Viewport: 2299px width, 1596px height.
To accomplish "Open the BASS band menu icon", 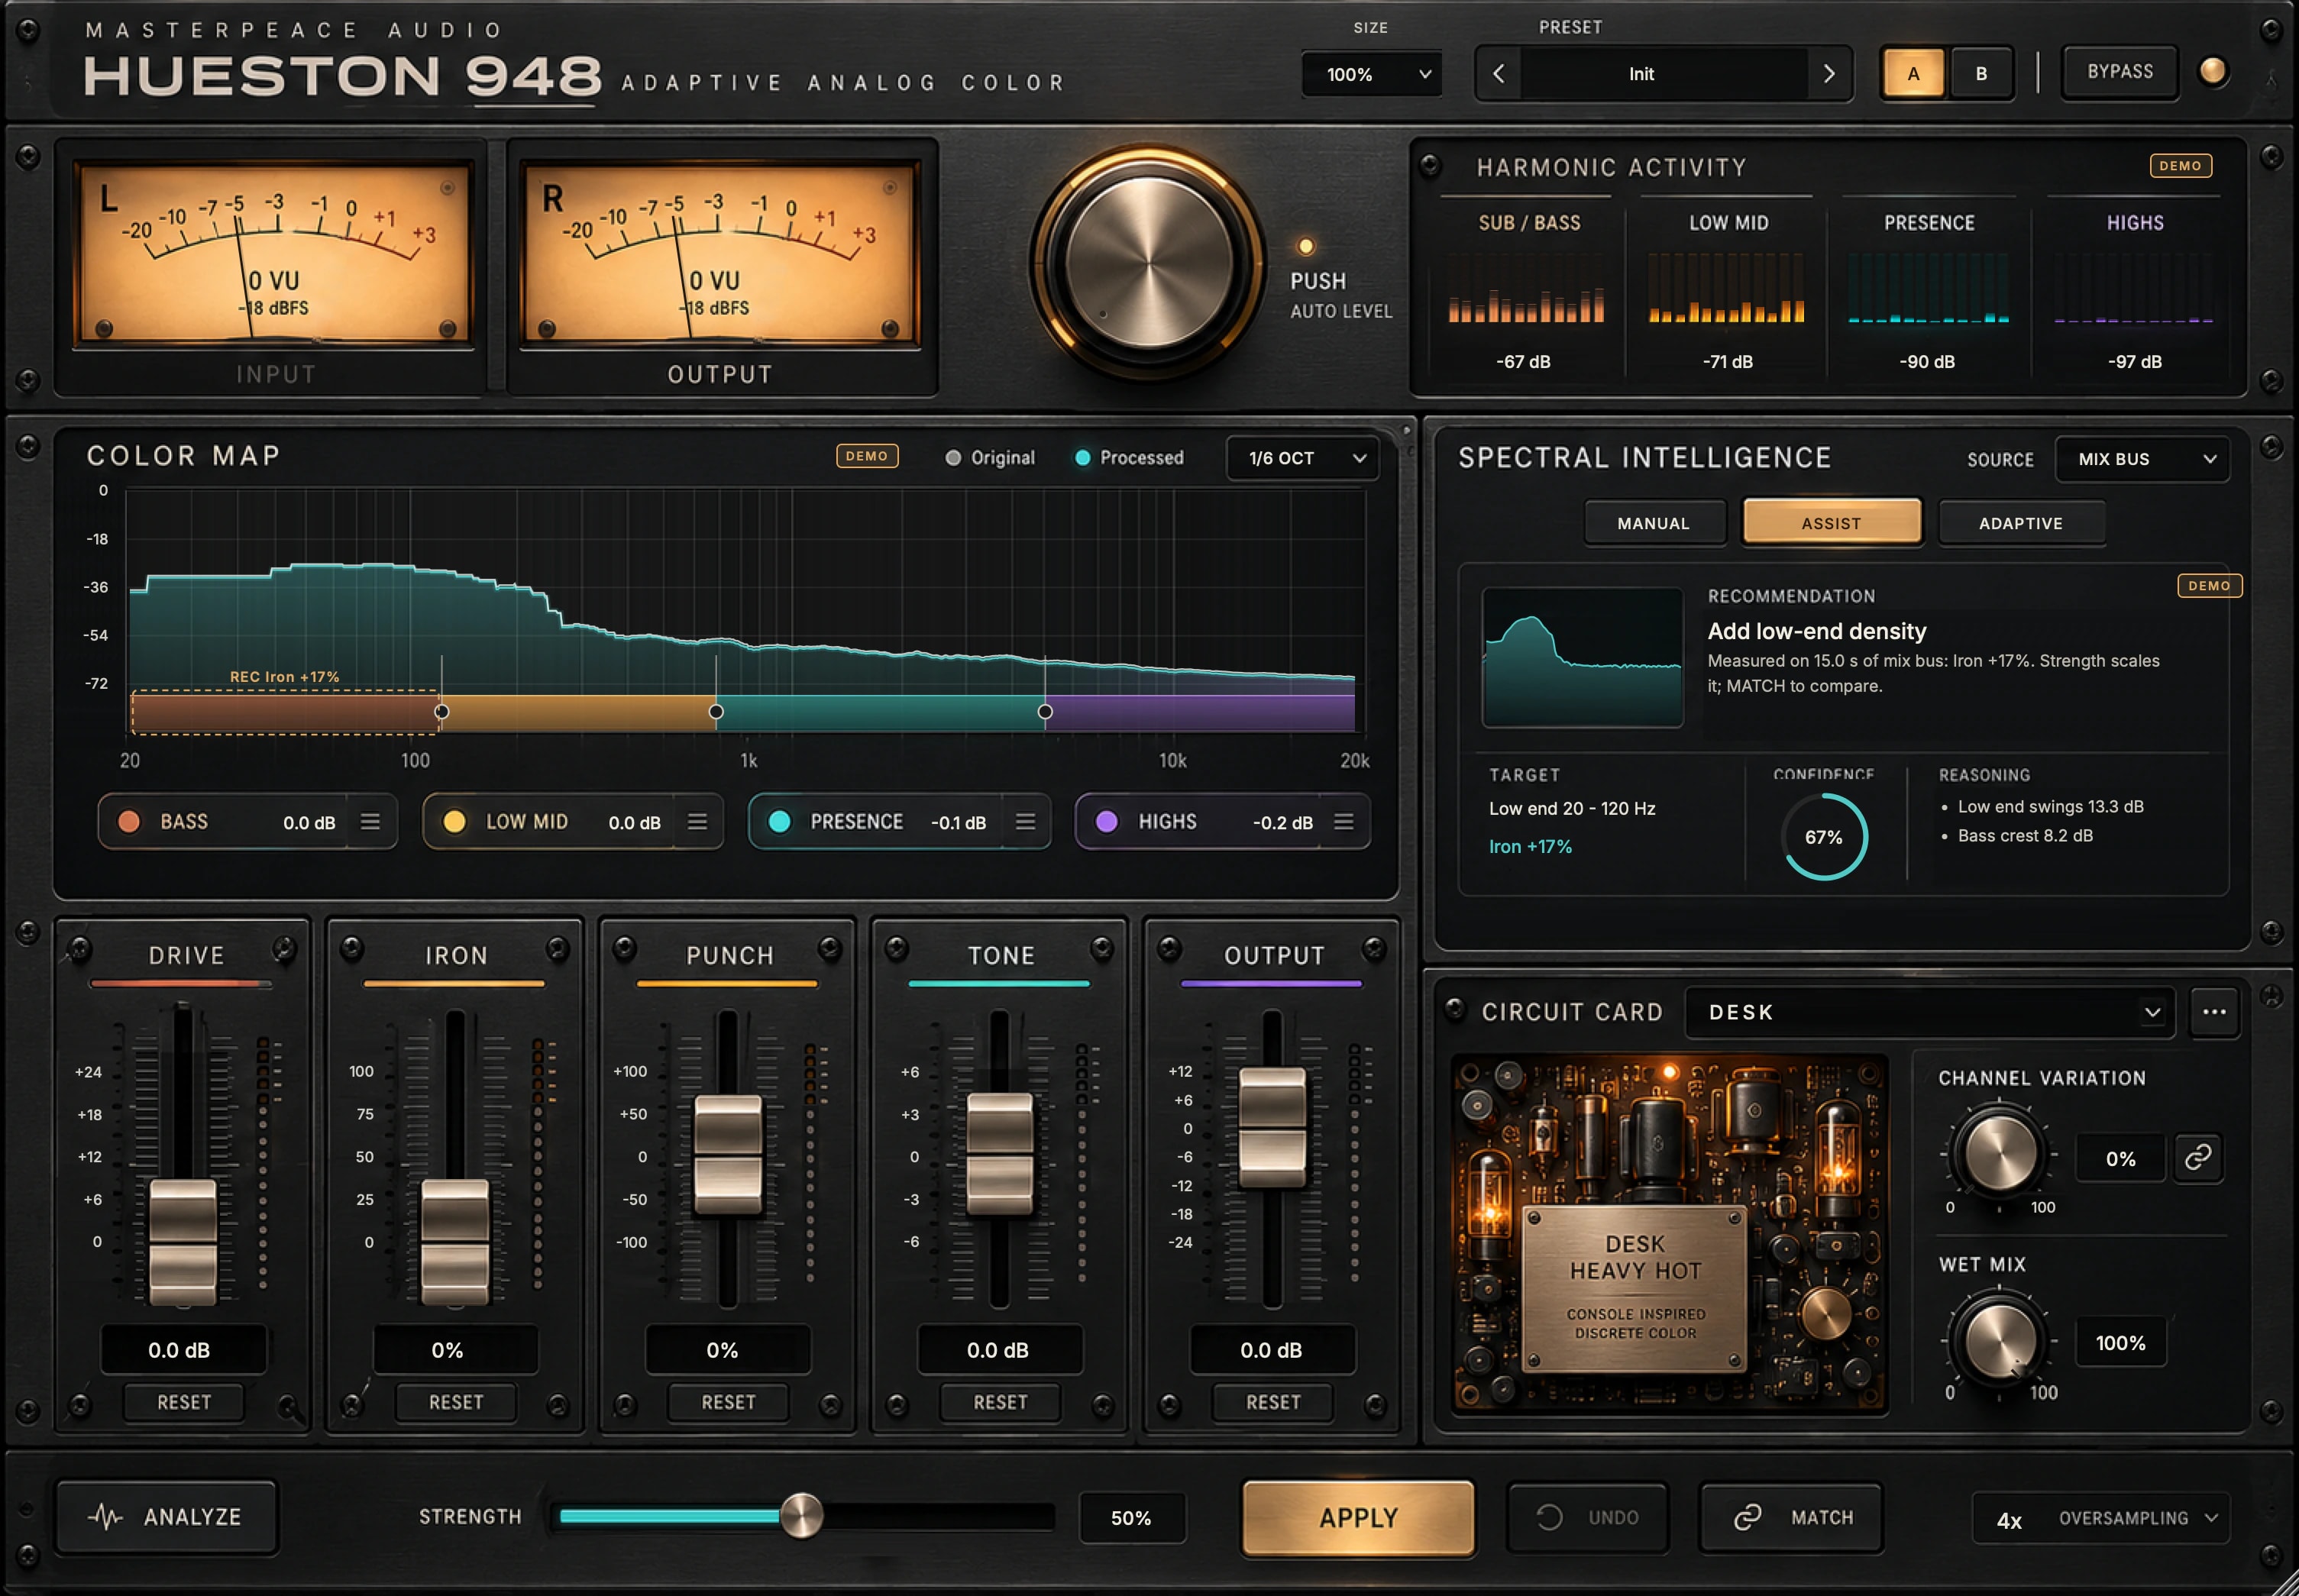I will (370, 822).
